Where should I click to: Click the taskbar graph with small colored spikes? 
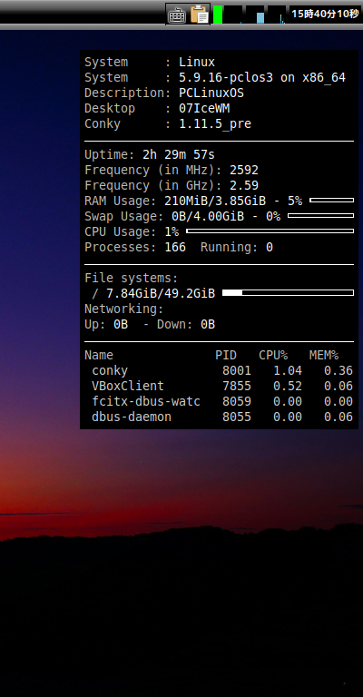[277, 15]
